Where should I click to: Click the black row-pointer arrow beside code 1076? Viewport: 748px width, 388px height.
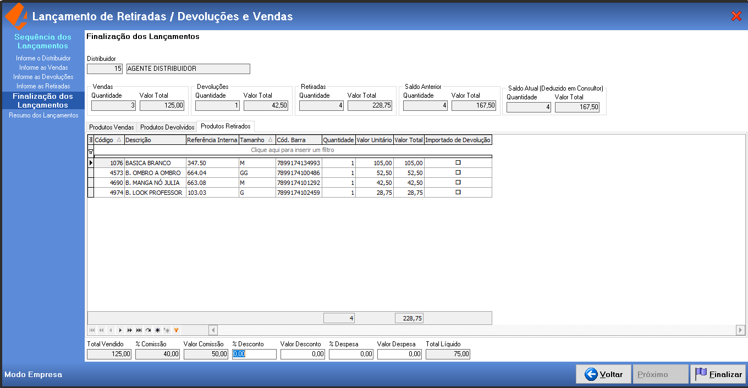coord(91,163)
